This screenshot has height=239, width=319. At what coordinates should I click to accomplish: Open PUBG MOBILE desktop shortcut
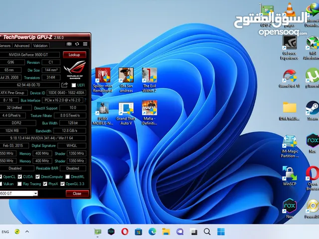[x=103, y=113]
